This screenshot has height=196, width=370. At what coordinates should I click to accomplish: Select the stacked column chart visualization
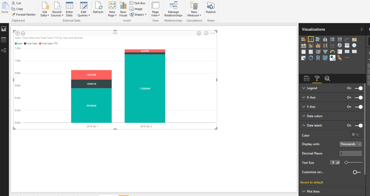pos(311,39)
